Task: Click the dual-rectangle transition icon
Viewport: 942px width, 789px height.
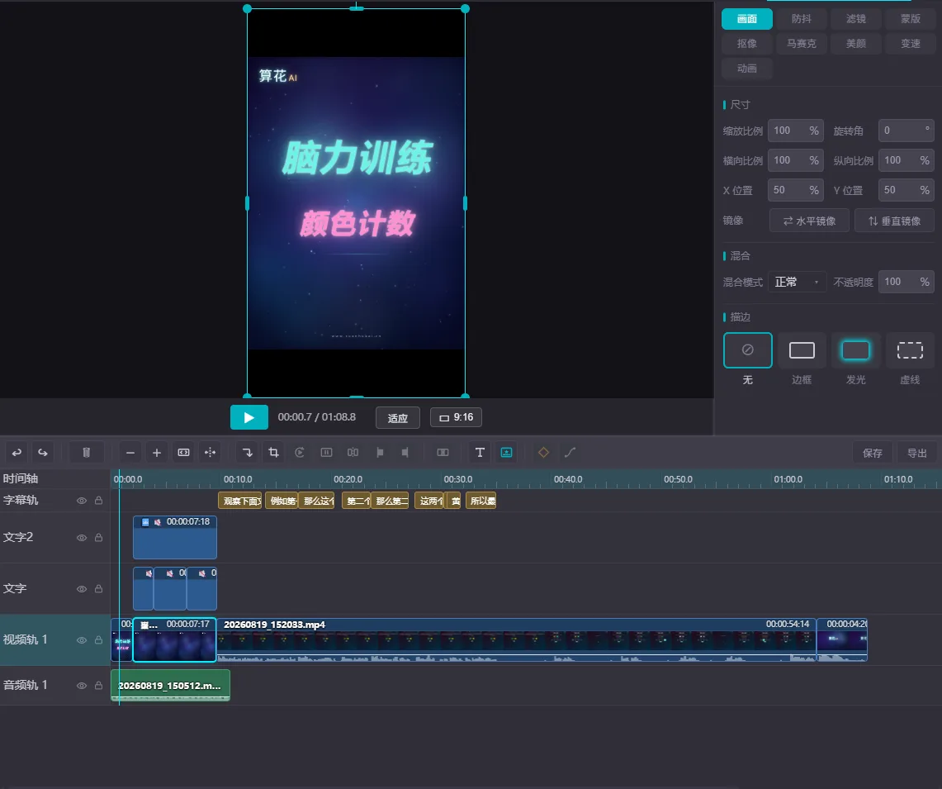Action: coord(443,452)
